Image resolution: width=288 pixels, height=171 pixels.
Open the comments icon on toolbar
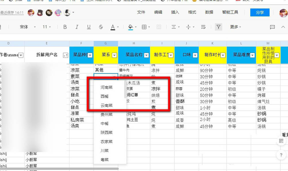click(x=272, y=27)
